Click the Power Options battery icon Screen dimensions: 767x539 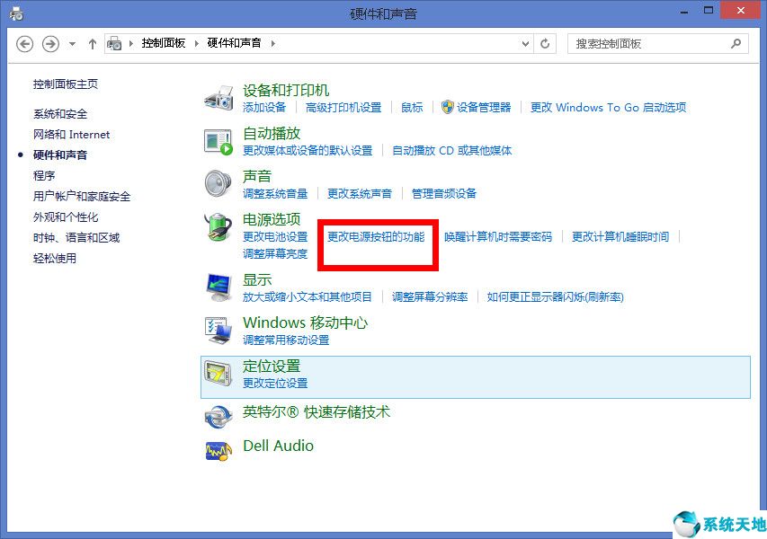pyautogui.click(x=219, y=226)
